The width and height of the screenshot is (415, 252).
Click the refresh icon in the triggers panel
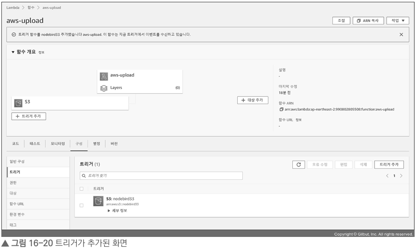[299, 165]
